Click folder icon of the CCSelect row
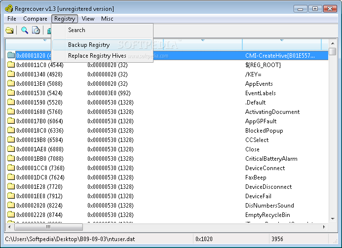 pyautogui.click(x=11, y=140)
